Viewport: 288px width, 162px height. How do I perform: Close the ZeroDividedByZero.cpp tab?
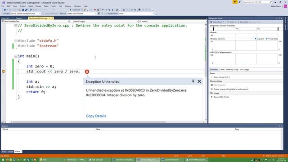52,18
